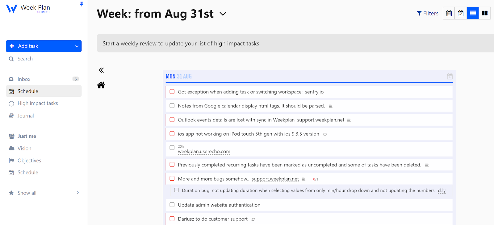
Task: Open the Filters button
Action: coord(428,13)
